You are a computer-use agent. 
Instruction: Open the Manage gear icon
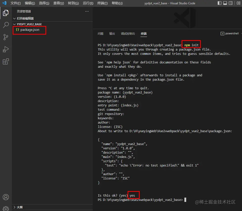6,209
